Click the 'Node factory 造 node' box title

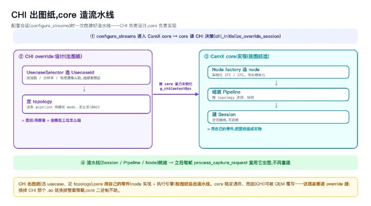[x=236, y=69]
